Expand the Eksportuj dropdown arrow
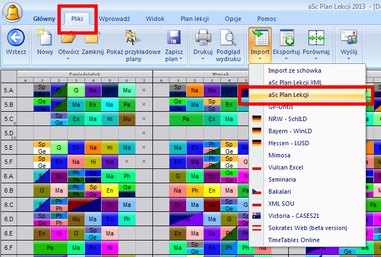381x257 pixels. (286, 59)
